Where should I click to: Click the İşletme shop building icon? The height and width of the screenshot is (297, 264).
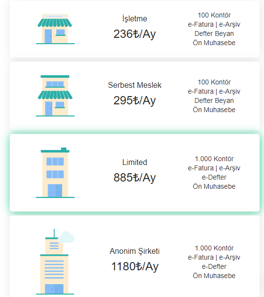[55, 29]
